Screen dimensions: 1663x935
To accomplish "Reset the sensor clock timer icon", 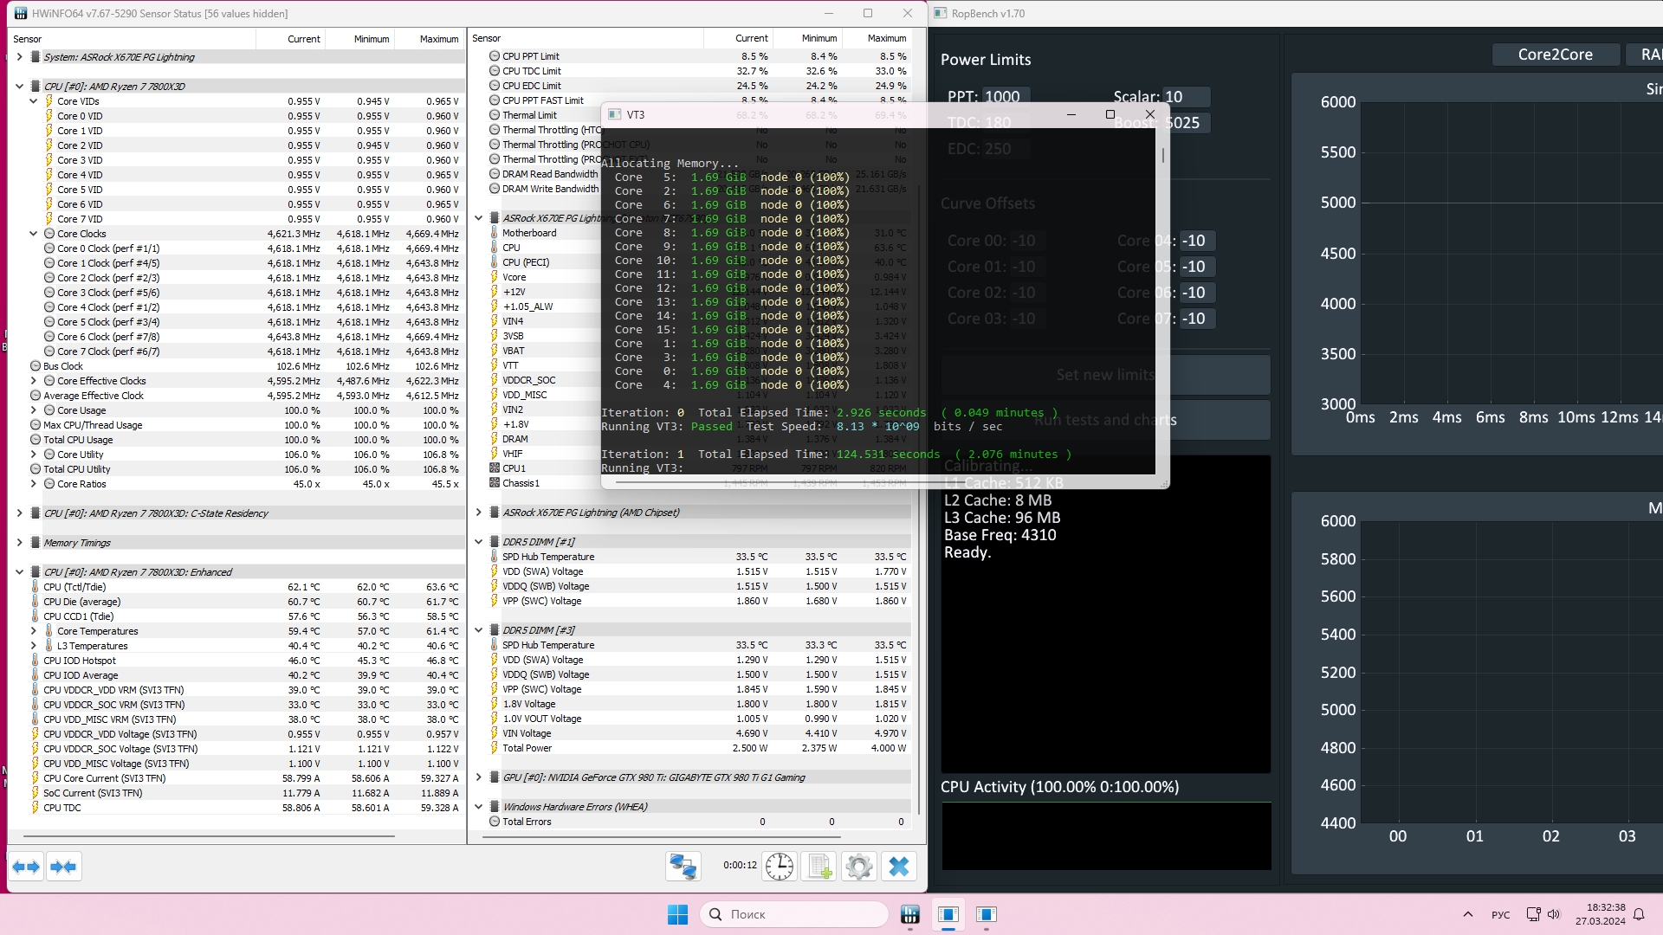I will coord(779,867).
